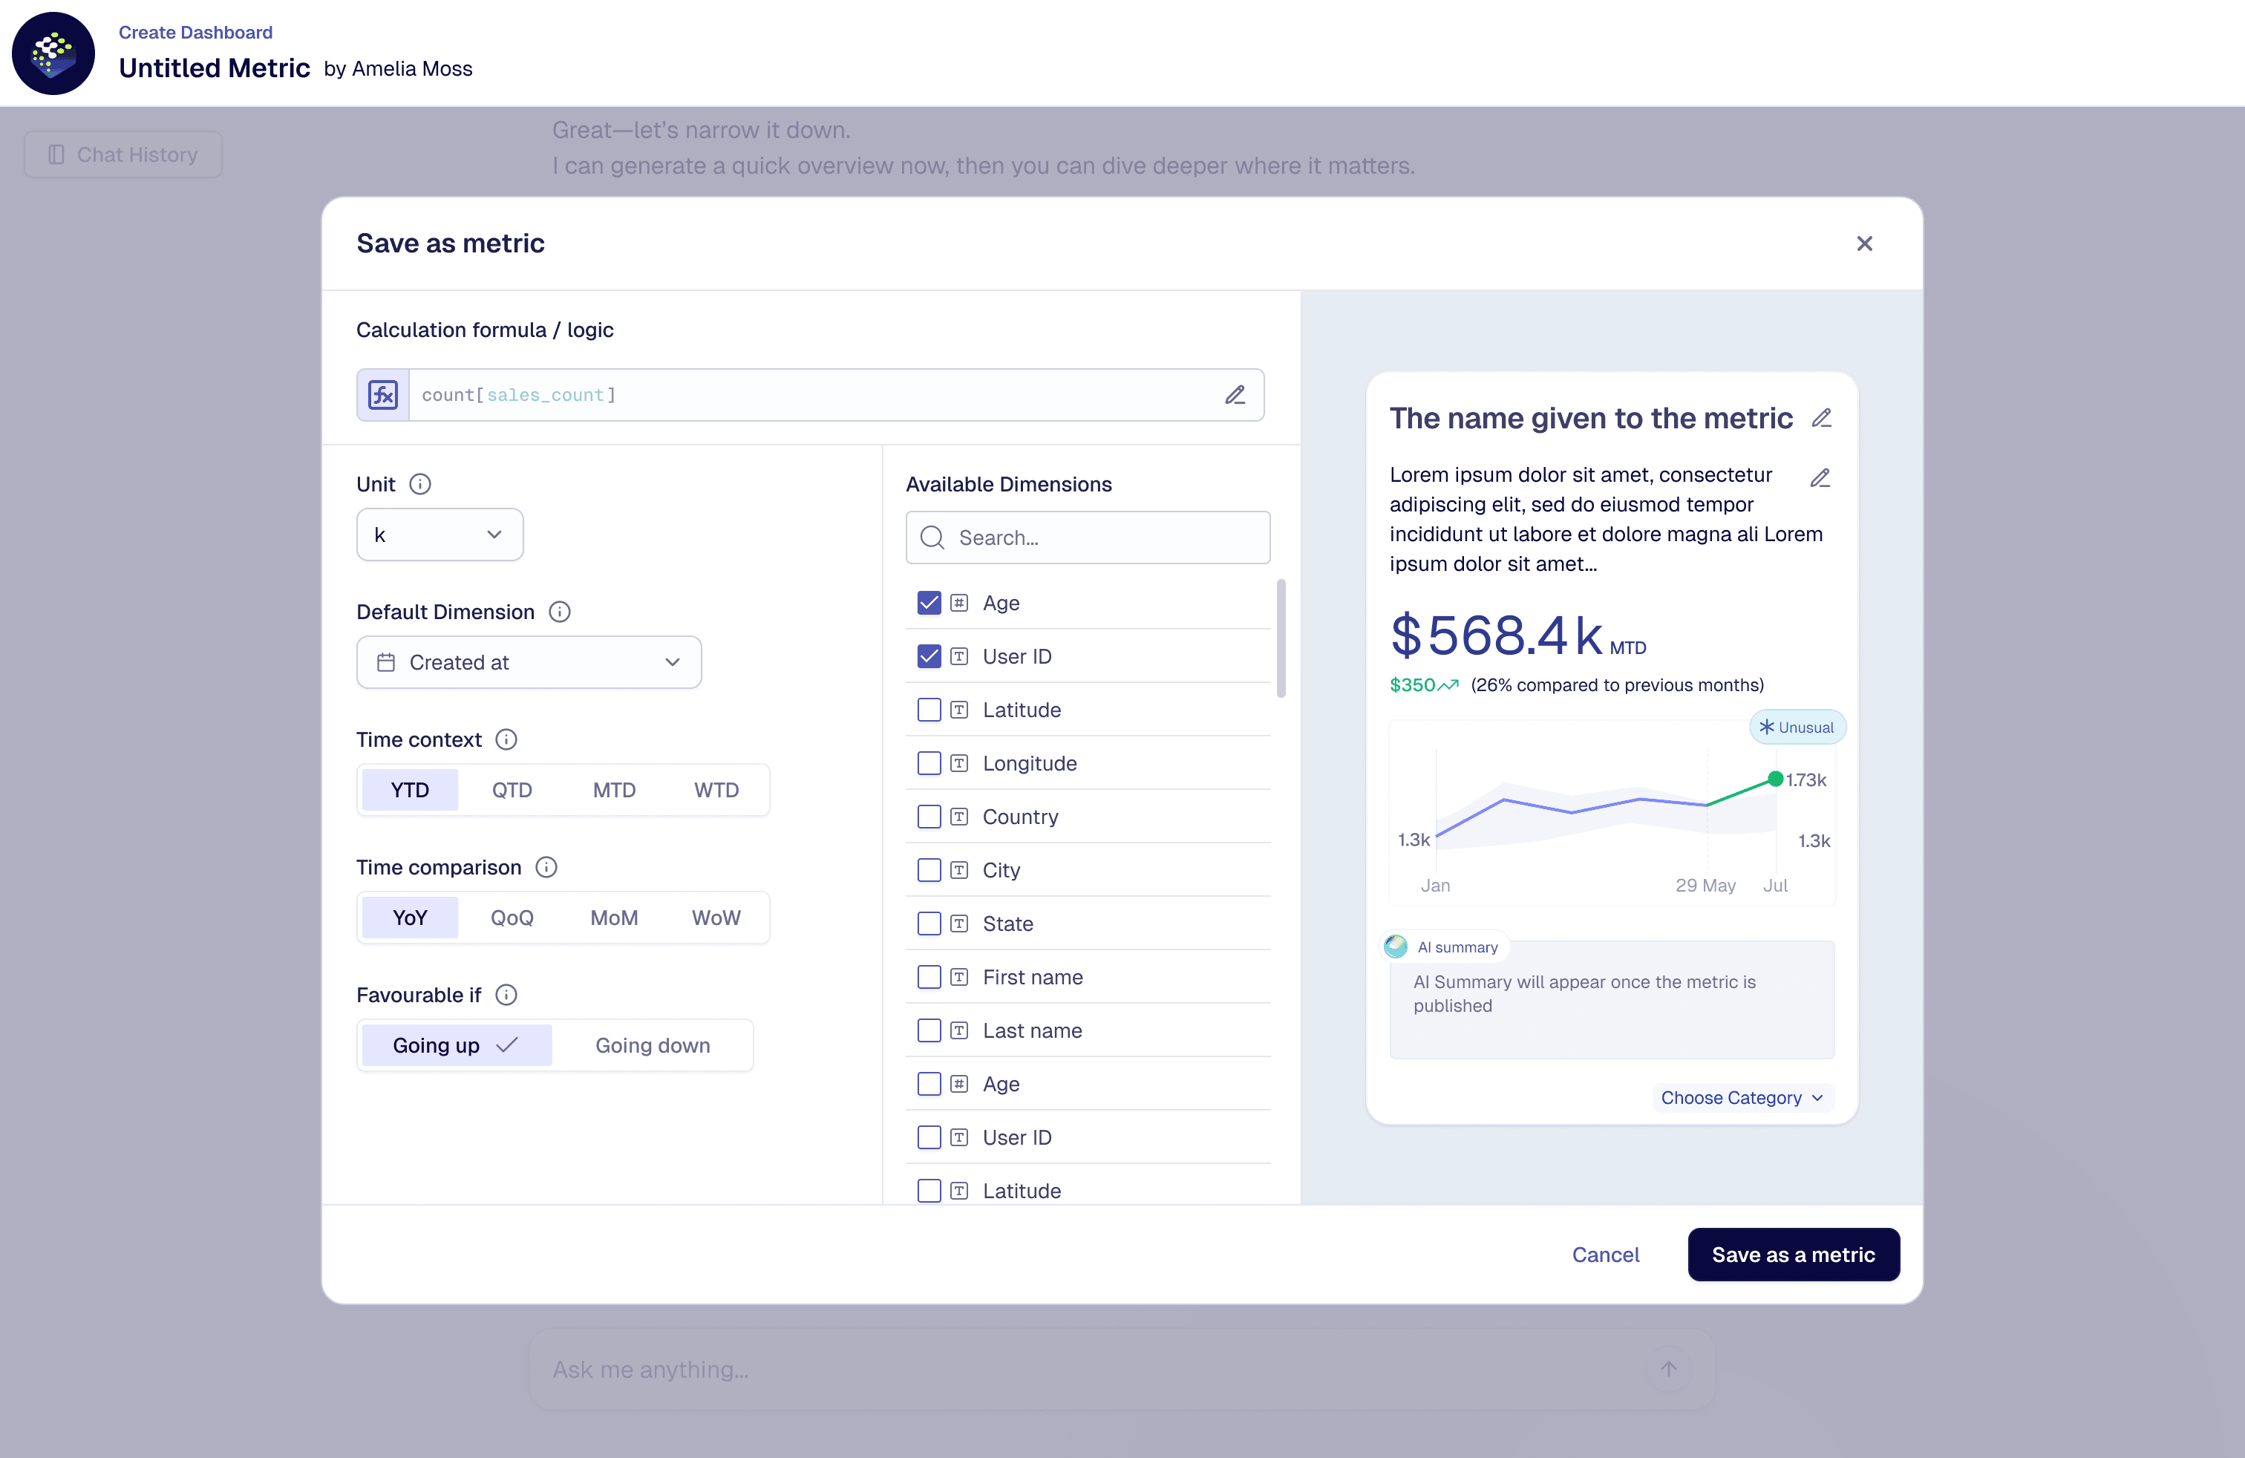Check the Country dimension
Screen dimensions: 2245x1458
[929, 817]
